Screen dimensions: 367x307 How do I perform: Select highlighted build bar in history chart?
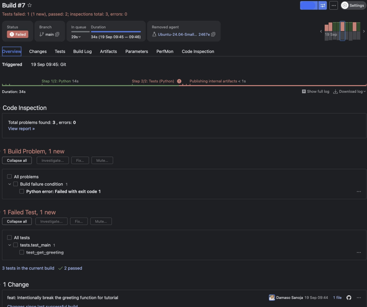343,31
